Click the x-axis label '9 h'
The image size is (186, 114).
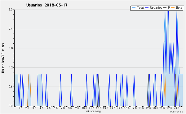77,108
